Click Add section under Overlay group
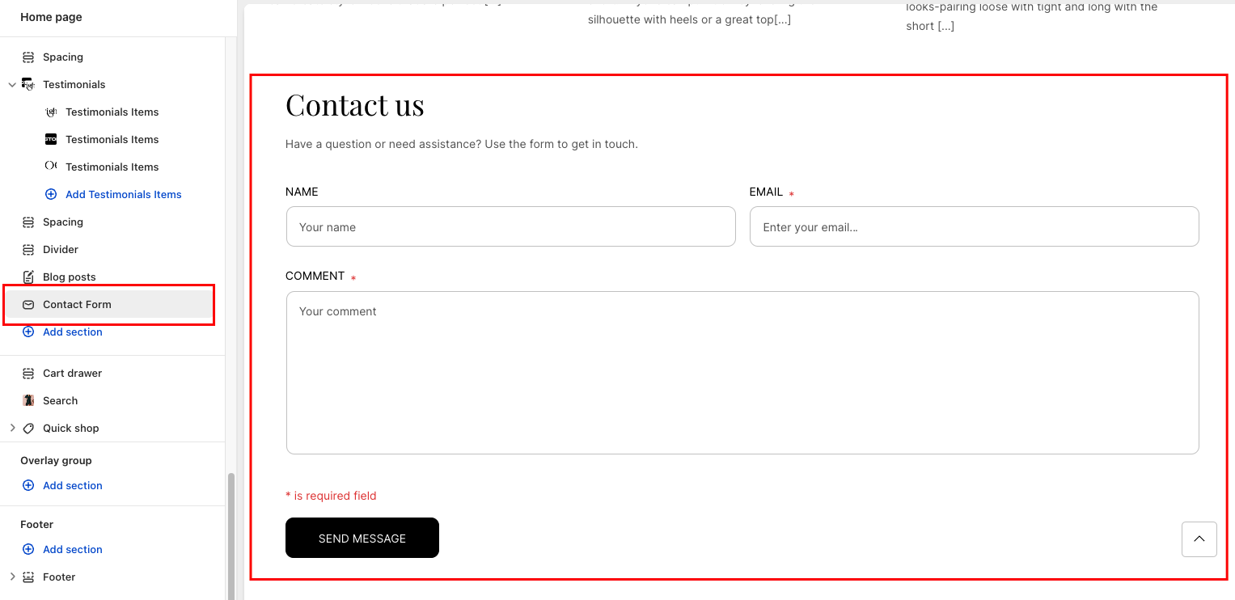 pyautogui.click(x=72, y=486)
